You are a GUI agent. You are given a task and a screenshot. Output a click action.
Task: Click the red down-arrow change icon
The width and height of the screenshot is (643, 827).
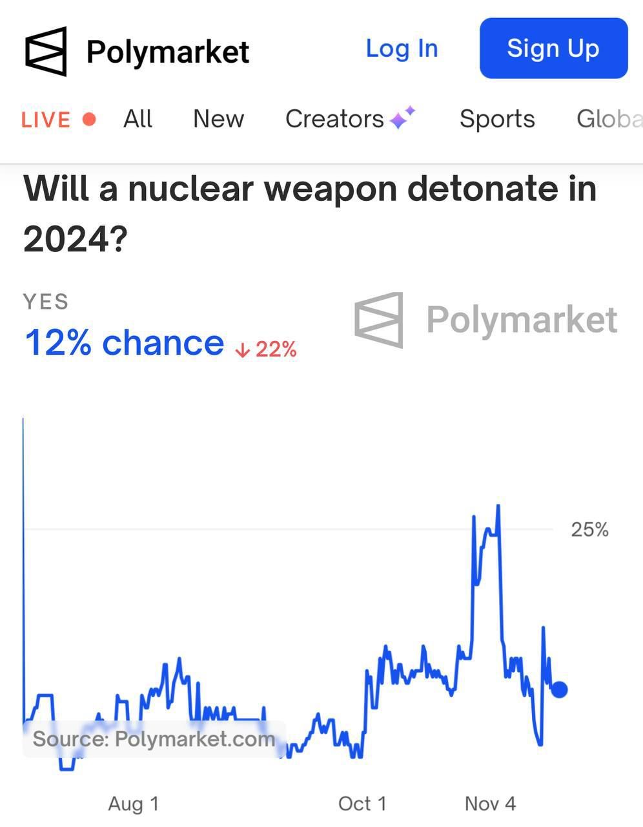tap(242, 350)
